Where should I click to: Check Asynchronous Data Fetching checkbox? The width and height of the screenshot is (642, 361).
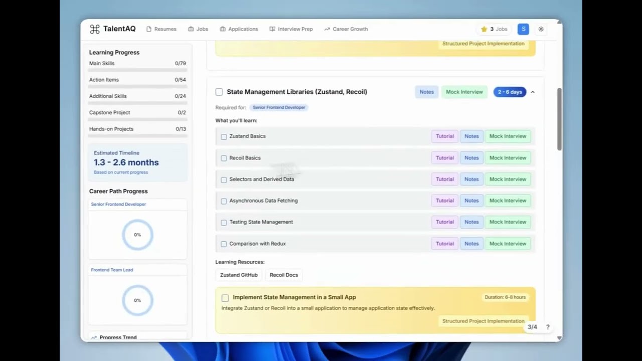coord(224,201)
